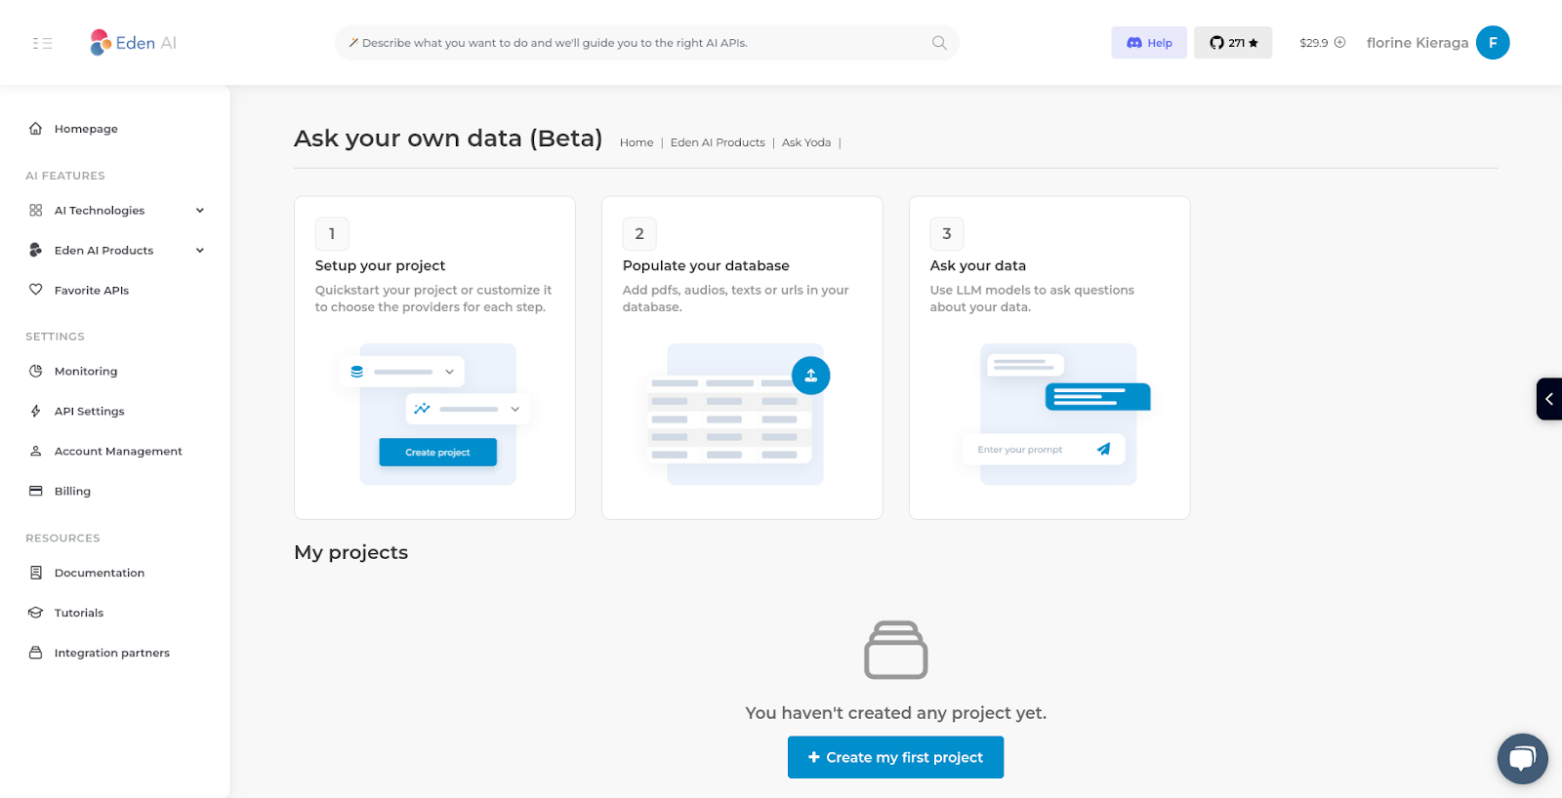Open the Ask Yoda breadcrumb link
This screenshot has height=798, width=1562.
805,142
